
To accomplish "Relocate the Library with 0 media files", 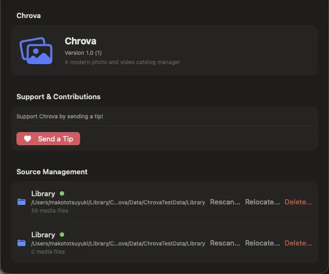I will coord(263,243).
